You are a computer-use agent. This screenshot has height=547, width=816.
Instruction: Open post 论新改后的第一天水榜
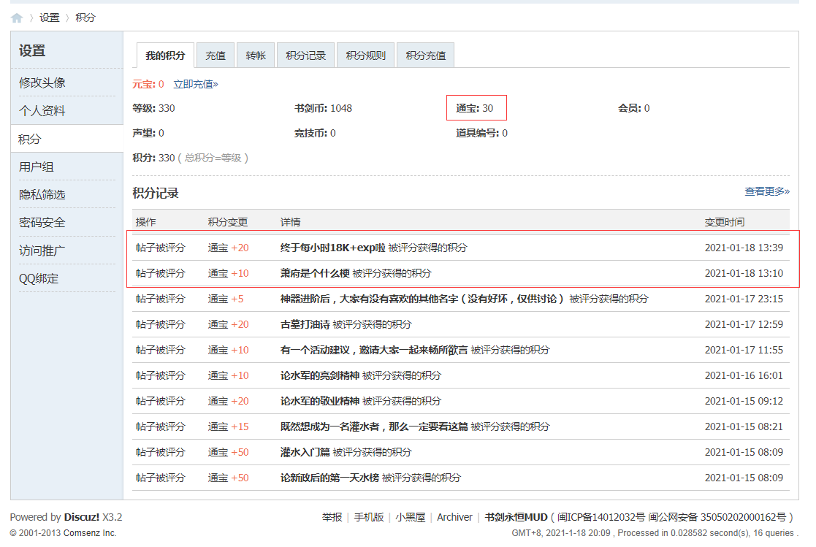click(329, 478)
